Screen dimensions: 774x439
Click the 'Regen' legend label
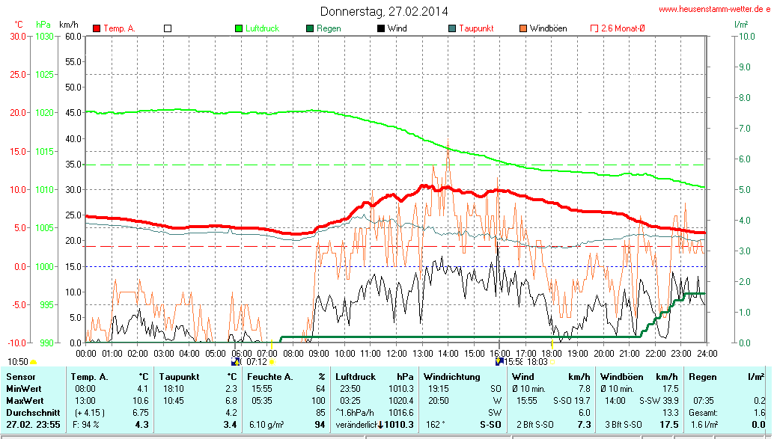click(329, 28)
